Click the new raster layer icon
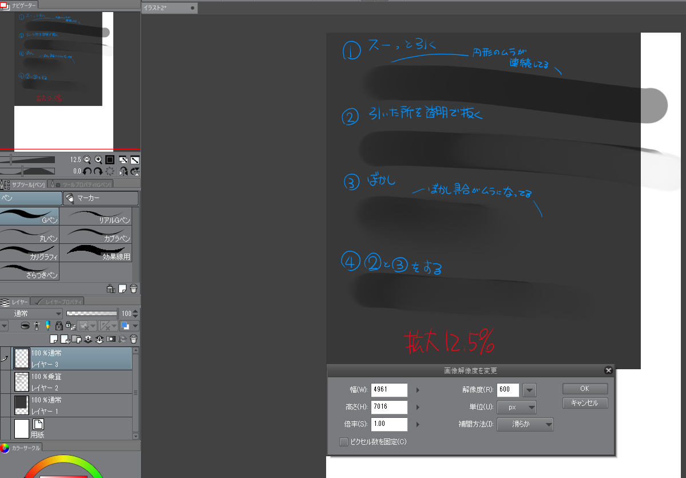 coord(54,339)
